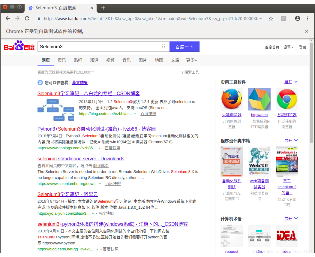Screen dimensions: 315x257
Task: Open the 设置 dropdown
Action: 289,47
